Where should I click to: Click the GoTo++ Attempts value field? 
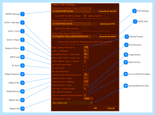[86, 51]
